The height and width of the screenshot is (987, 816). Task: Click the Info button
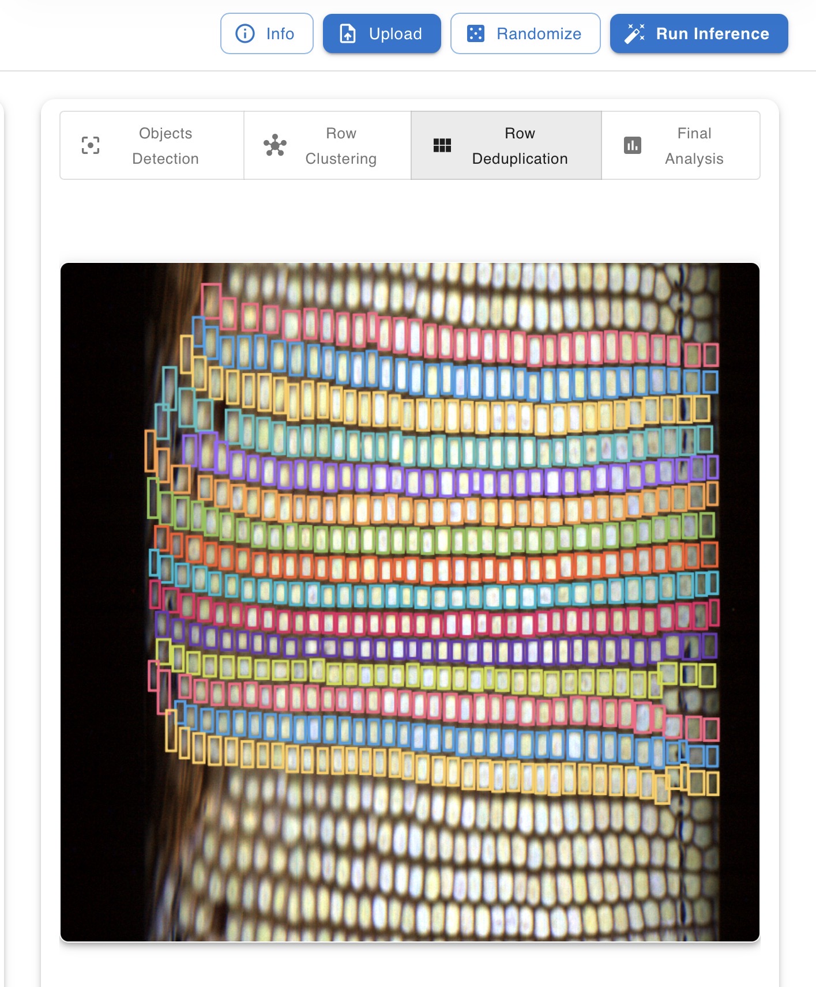point(267,33)
